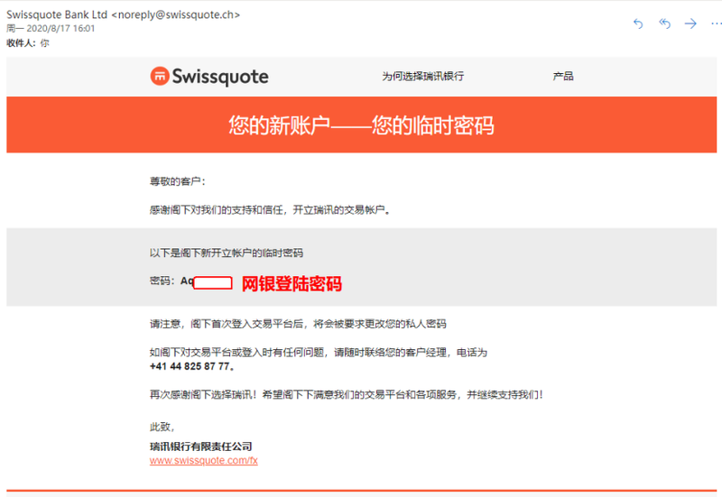Viewport: 722px width, 497px height.
Task: Open the 为何选择瑞讯银行 menu link
Action: point(422,77)
